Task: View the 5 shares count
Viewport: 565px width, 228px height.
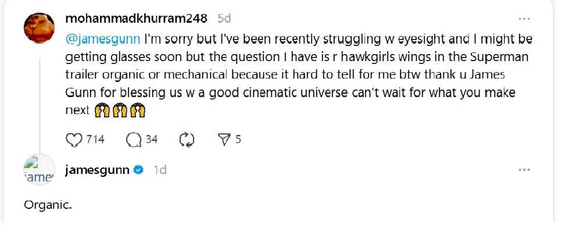Action: tap(238, 139)
